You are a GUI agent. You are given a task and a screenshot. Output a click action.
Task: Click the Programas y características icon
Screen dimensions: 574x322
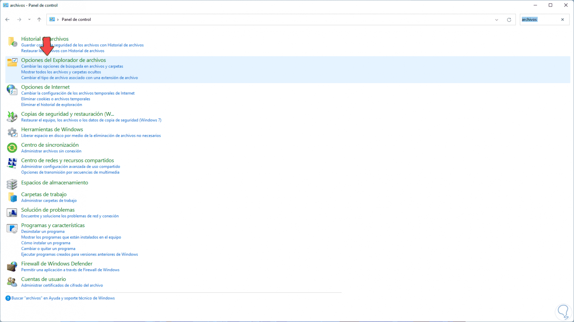12,228
